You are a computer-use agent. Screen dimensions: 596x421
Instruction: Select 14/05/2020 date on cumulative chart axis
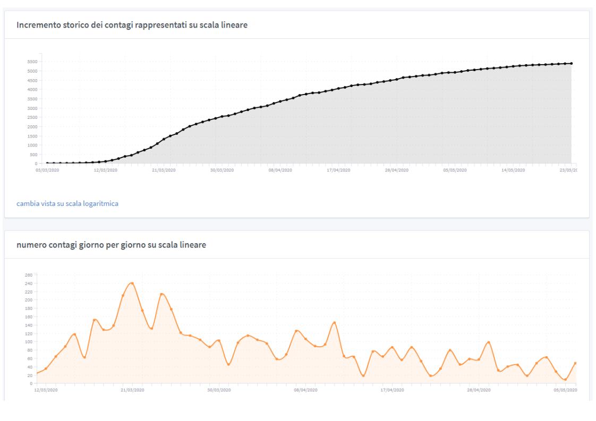tap(513, 170)
